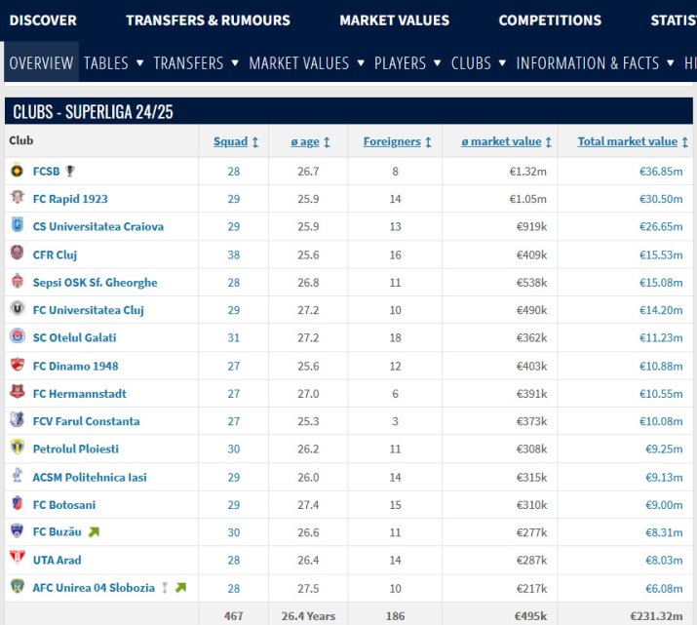Open the Discover main menu

click(43, 20)
